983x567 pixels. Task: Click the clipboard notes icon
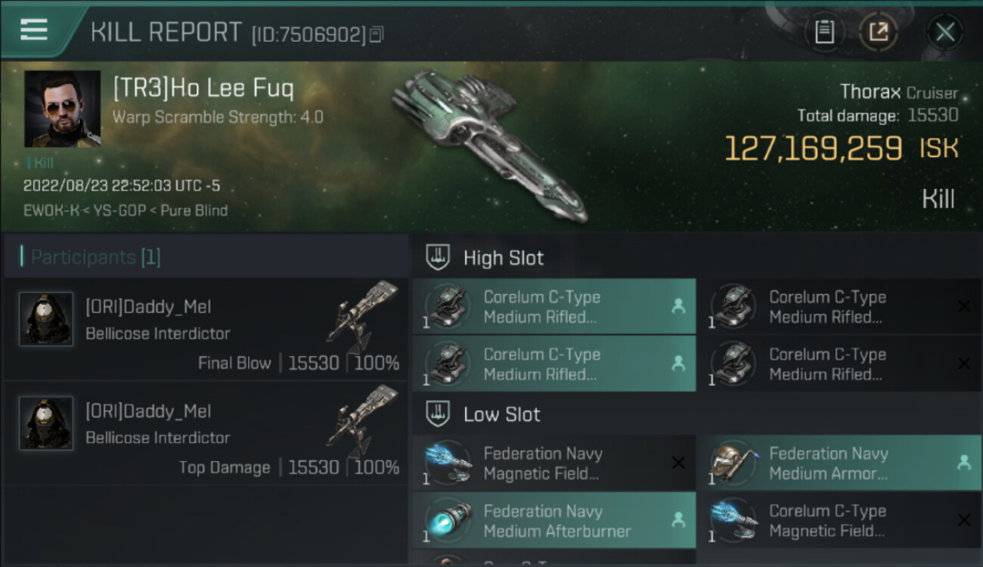point(824,32)
